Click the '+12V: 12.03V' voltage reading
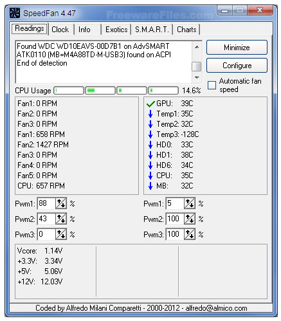The height and width of the screenshot is (321, 281). 40,282
